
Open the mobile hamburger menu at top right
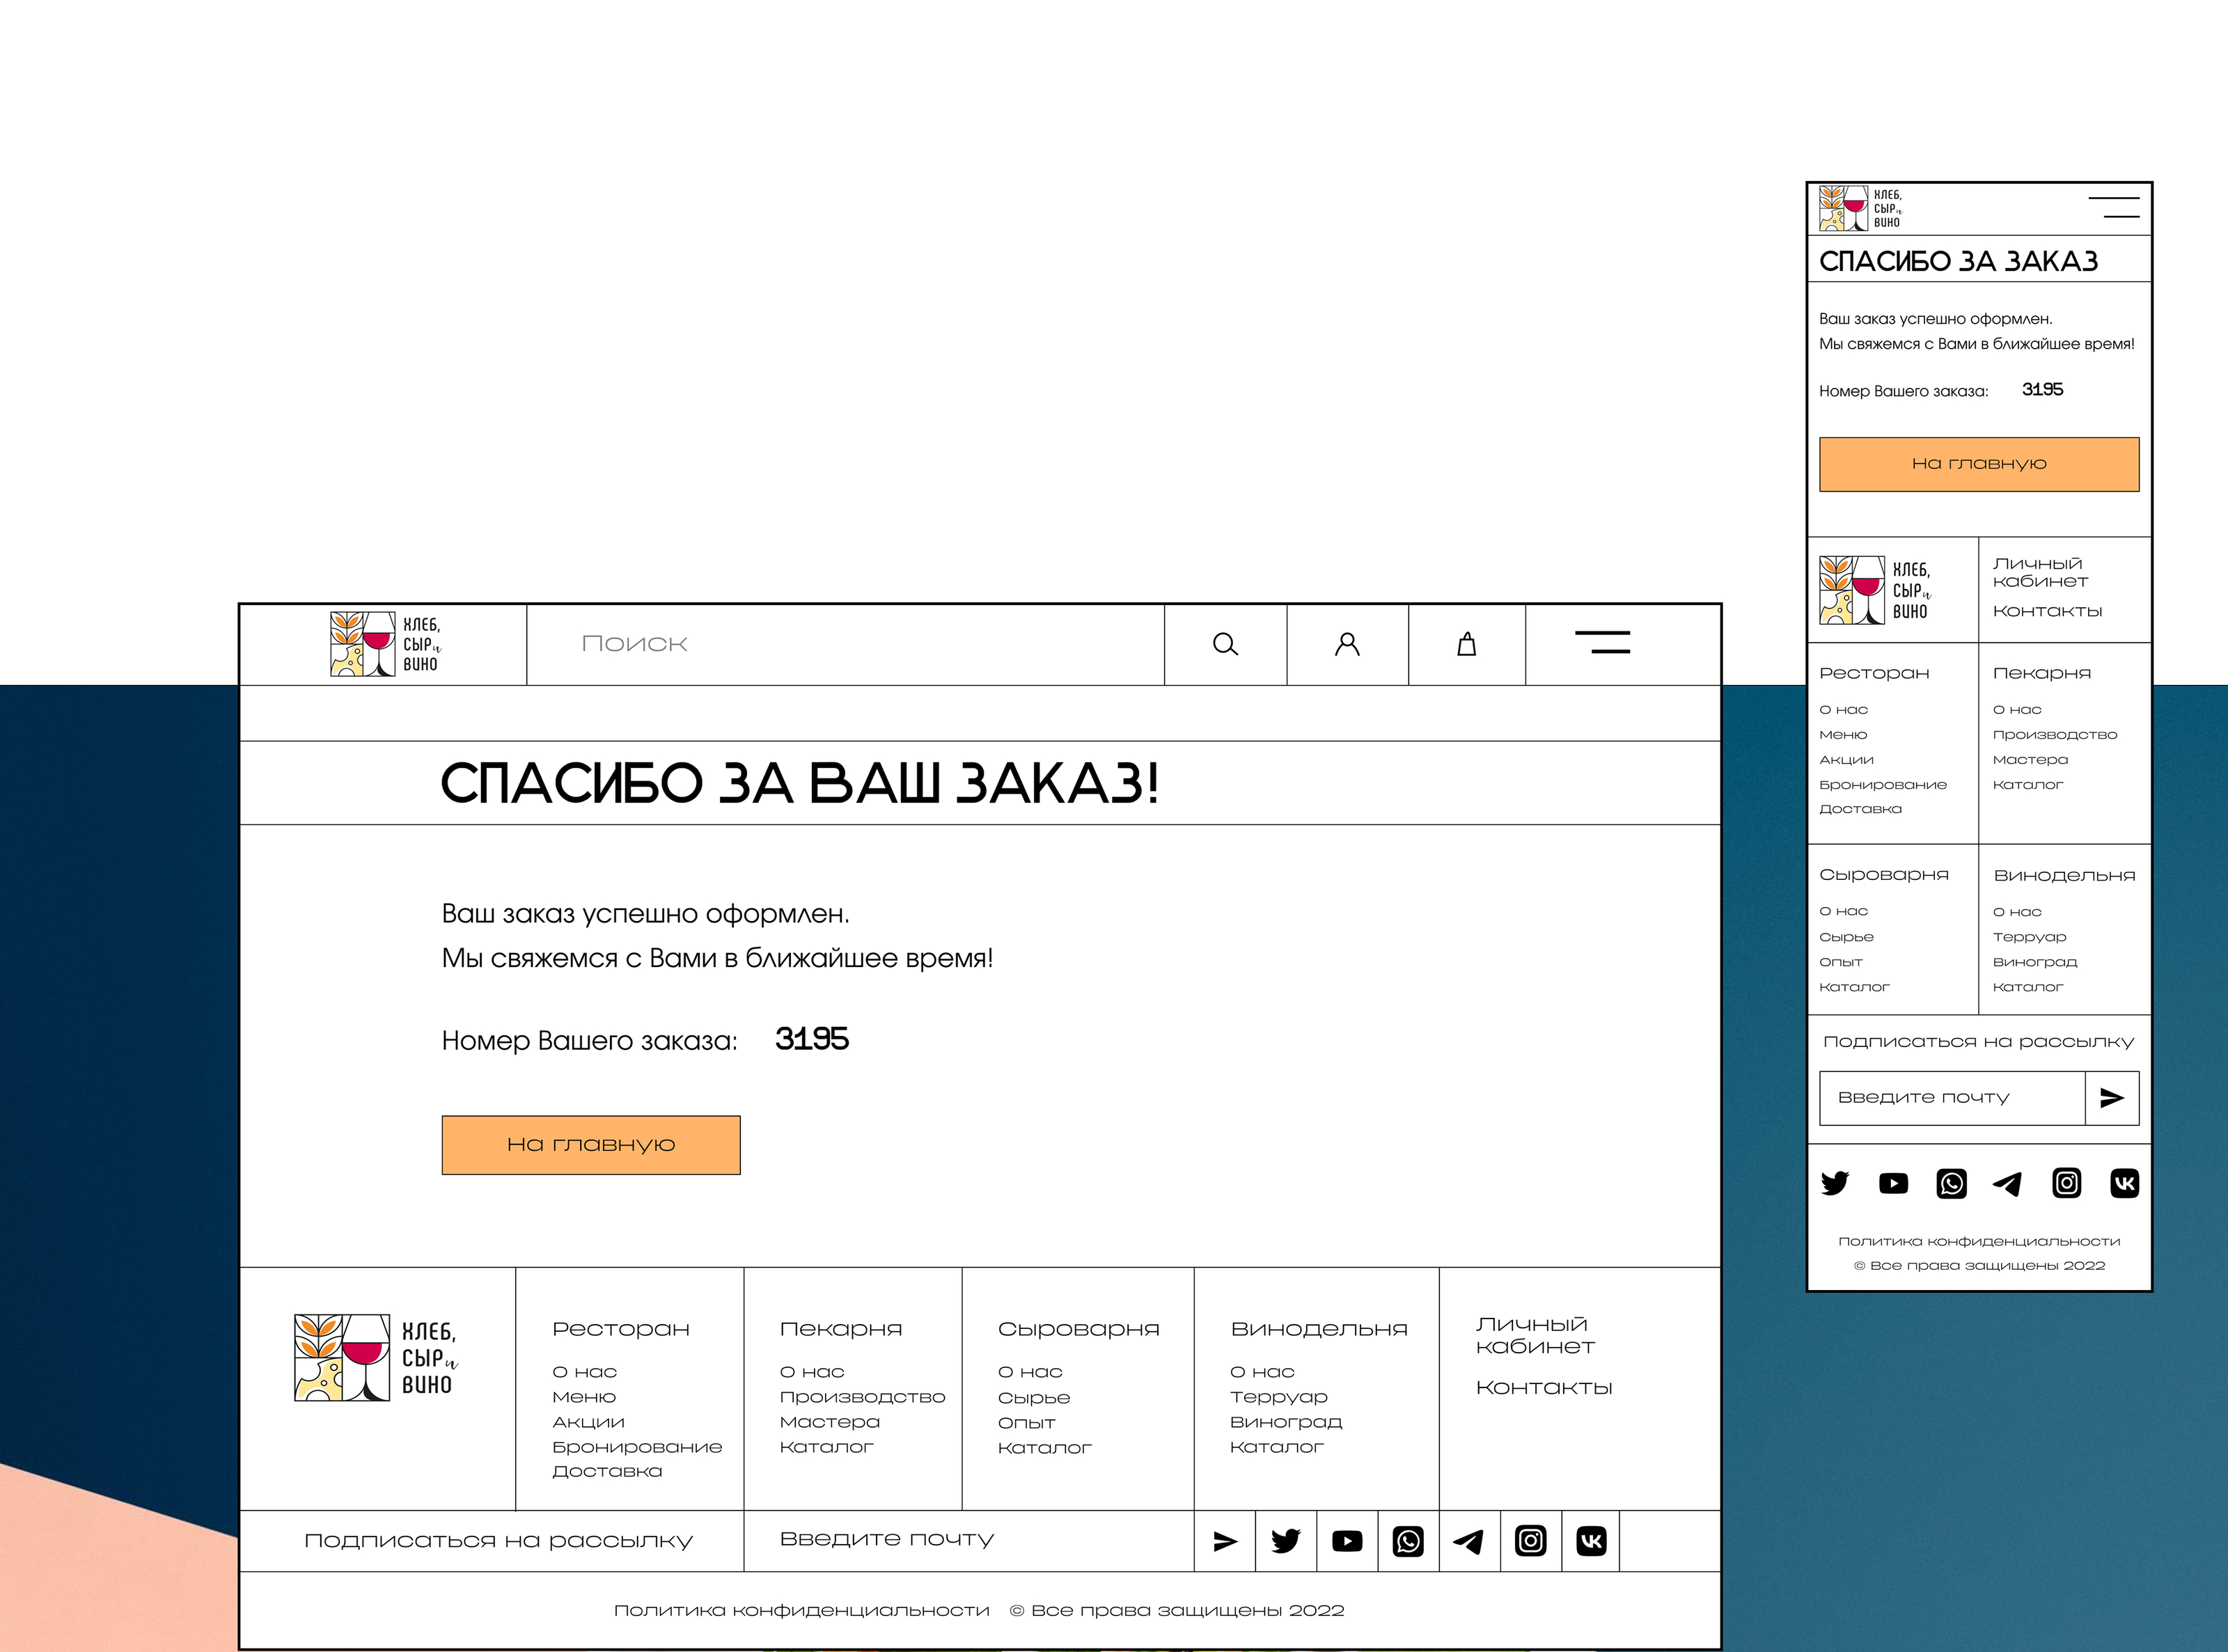click(x=2113, y=208)
